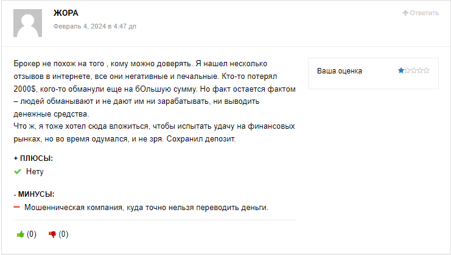The image size is (451, 255).
Task: Click the - МИНУСЫ heading
Action: click(34, 194)
